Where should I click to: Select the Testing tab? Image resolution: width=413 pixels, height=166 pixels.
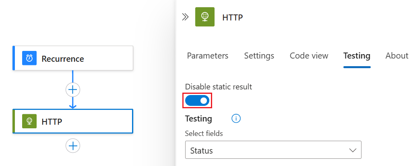357,56
